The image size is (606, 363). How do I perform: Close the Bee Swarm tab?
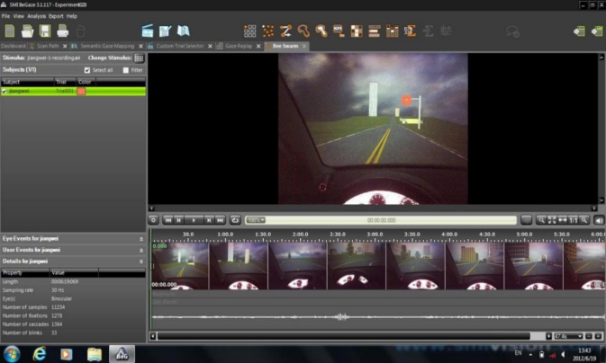point(304,46)
